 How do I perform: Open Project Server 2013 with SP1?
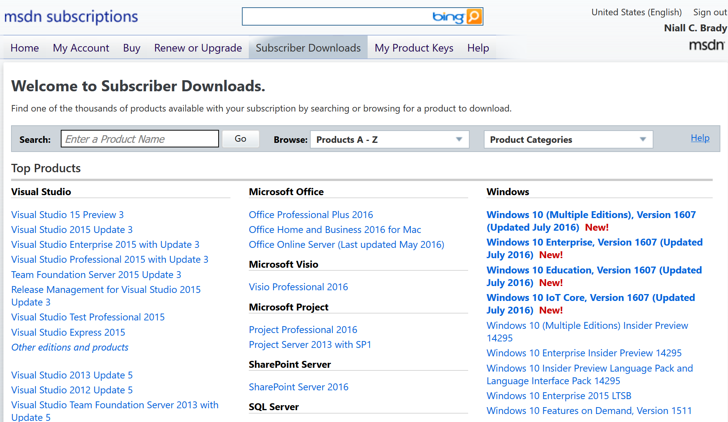310,344
